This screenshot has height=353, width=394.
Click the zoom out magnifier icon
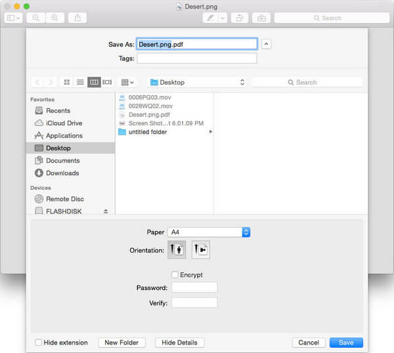[35, 18]
